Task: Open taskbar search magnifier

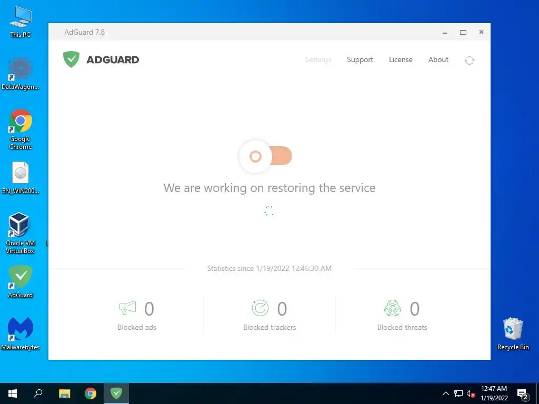Action: [38, 393]
